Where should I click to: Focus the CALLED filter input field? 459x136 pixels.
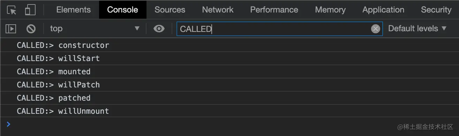point(274,29)
